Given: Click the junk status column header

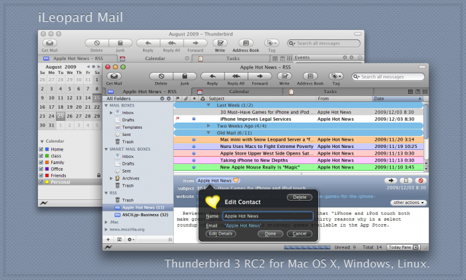Looking at the screenshot, I should (202, 99).
